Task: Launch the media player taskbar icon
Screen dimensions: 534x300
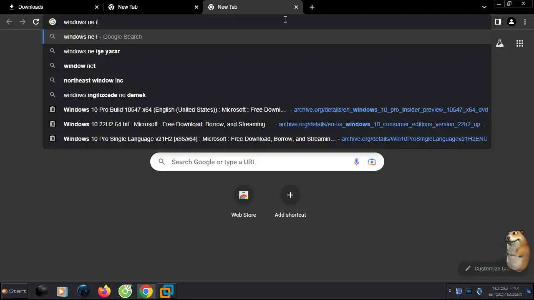Action: click(x=62, y=291)
